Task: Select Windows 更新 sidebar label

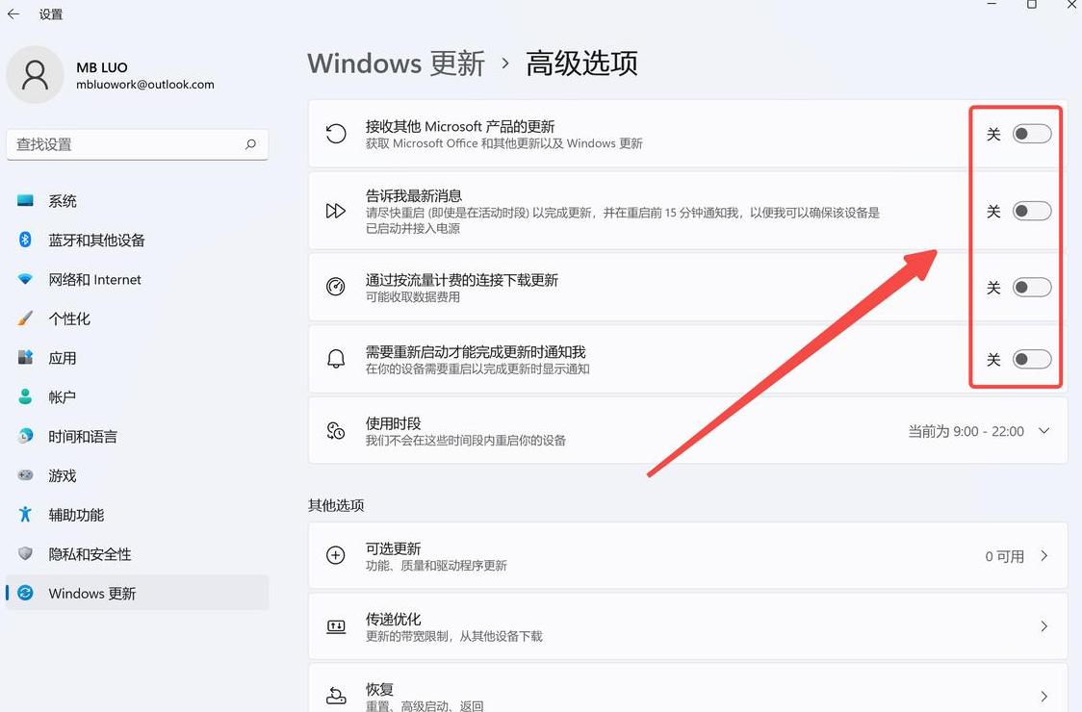Action: (91, 594)
